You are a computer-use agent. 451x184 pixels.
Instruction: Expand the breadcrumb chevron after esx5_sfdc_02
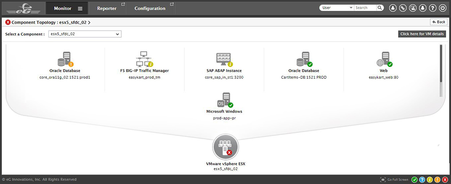(x=89, y=22)
